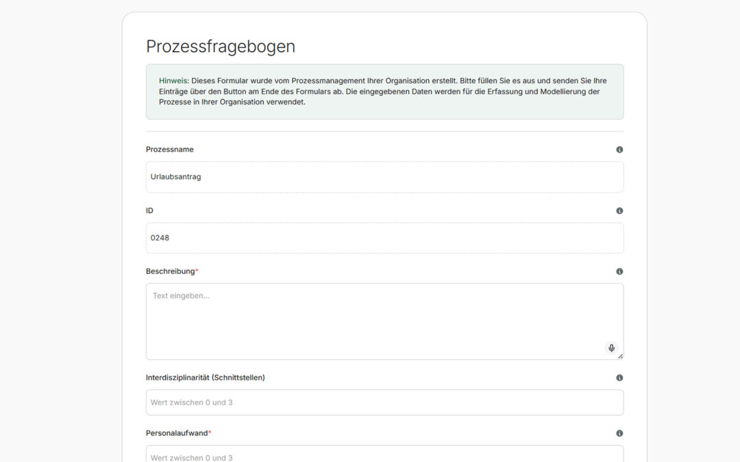Open the info icon beside Beschreibung

(x=619, y=272)
